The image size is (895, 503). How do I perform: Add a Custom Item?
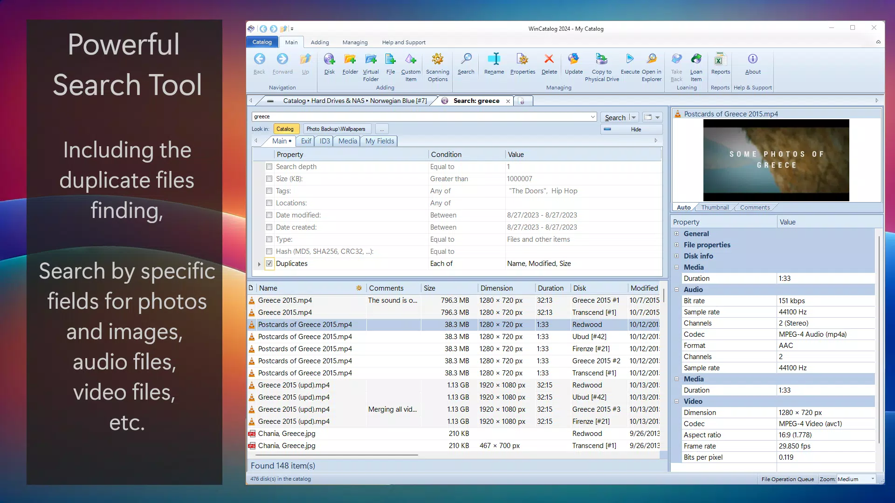(411, 67)
